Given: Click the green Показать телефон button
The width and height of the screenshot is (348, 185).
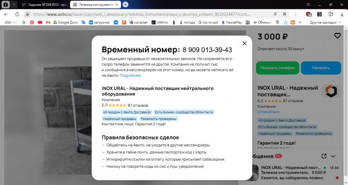Looking at the screenshot, I should tap(277, 68).
